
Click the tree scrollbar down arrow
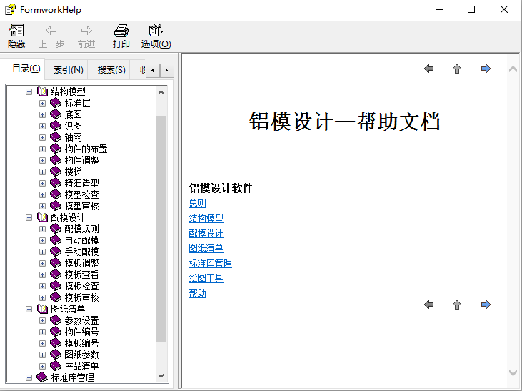(161, 375)
